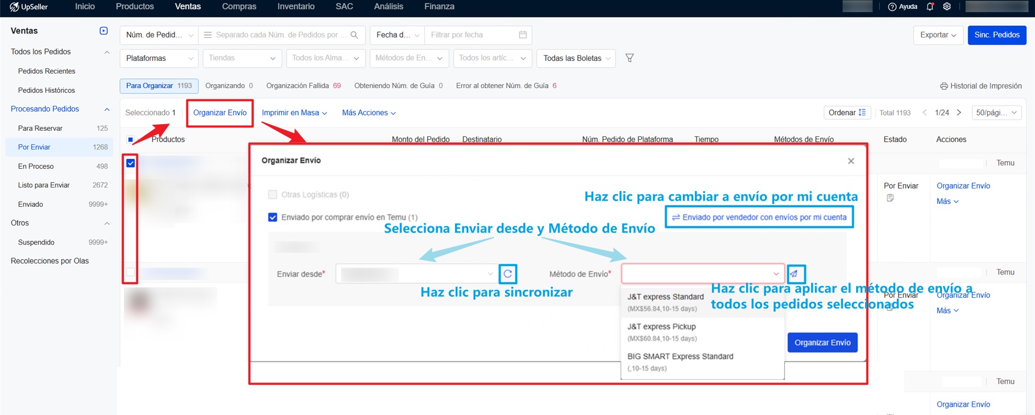1035x415 pixels.
Task: Collapse the Ventas sidebar panel icon
Action: tap(103, 31)
